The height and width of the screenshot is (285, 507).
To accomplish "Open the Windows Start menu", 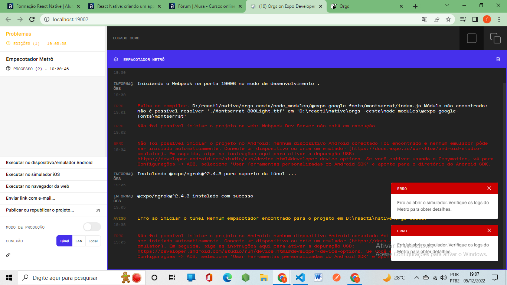I will point(9,278).
